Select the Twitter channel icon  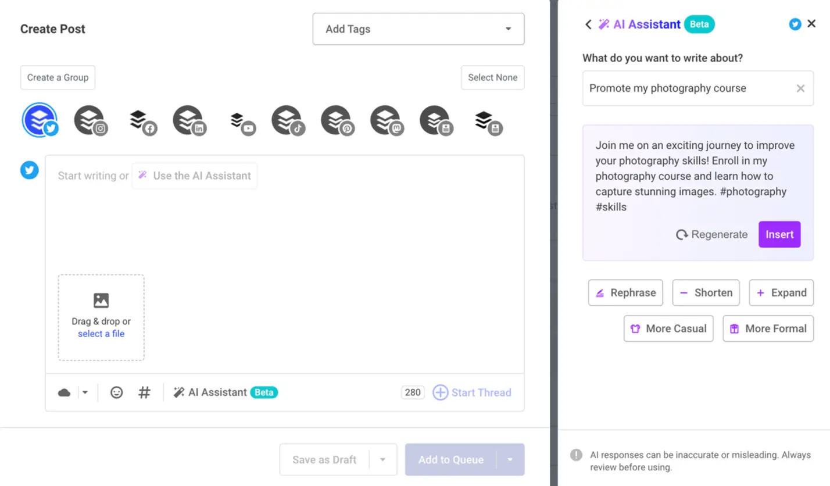[x=39, y=120]
